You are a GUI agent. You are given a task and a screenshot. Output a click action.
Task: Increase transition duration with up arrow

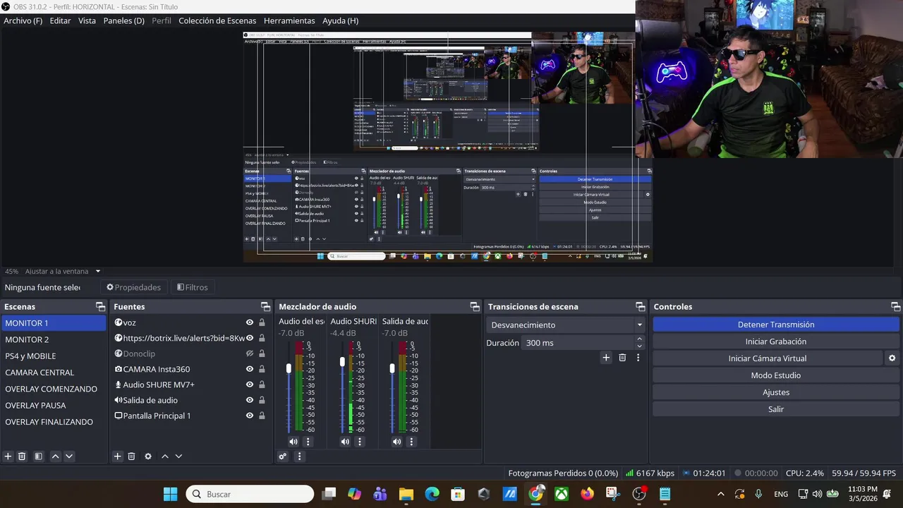640,339
